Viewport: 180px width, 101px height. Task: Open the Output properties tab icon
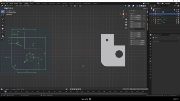(150, 44)
